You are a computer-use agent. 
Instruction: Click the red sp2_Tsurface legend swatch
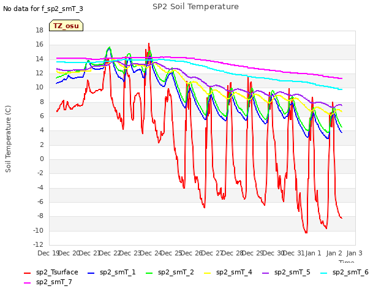tap(27, 273)
